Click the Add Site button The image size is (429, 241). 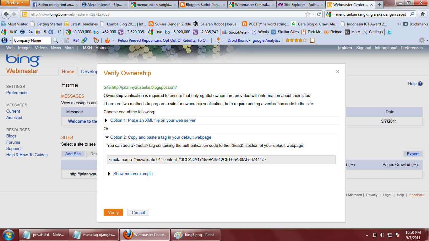[73, 154]
